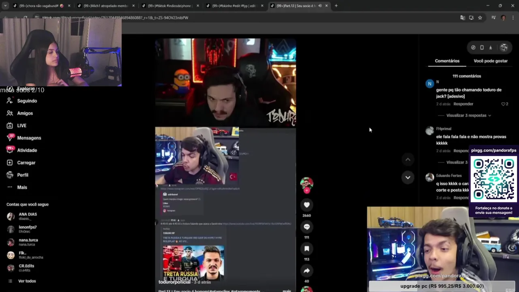Screen dimensions: 519x292
Task: Click the download app icon in top-right pill
Action: tap(490, 47)
